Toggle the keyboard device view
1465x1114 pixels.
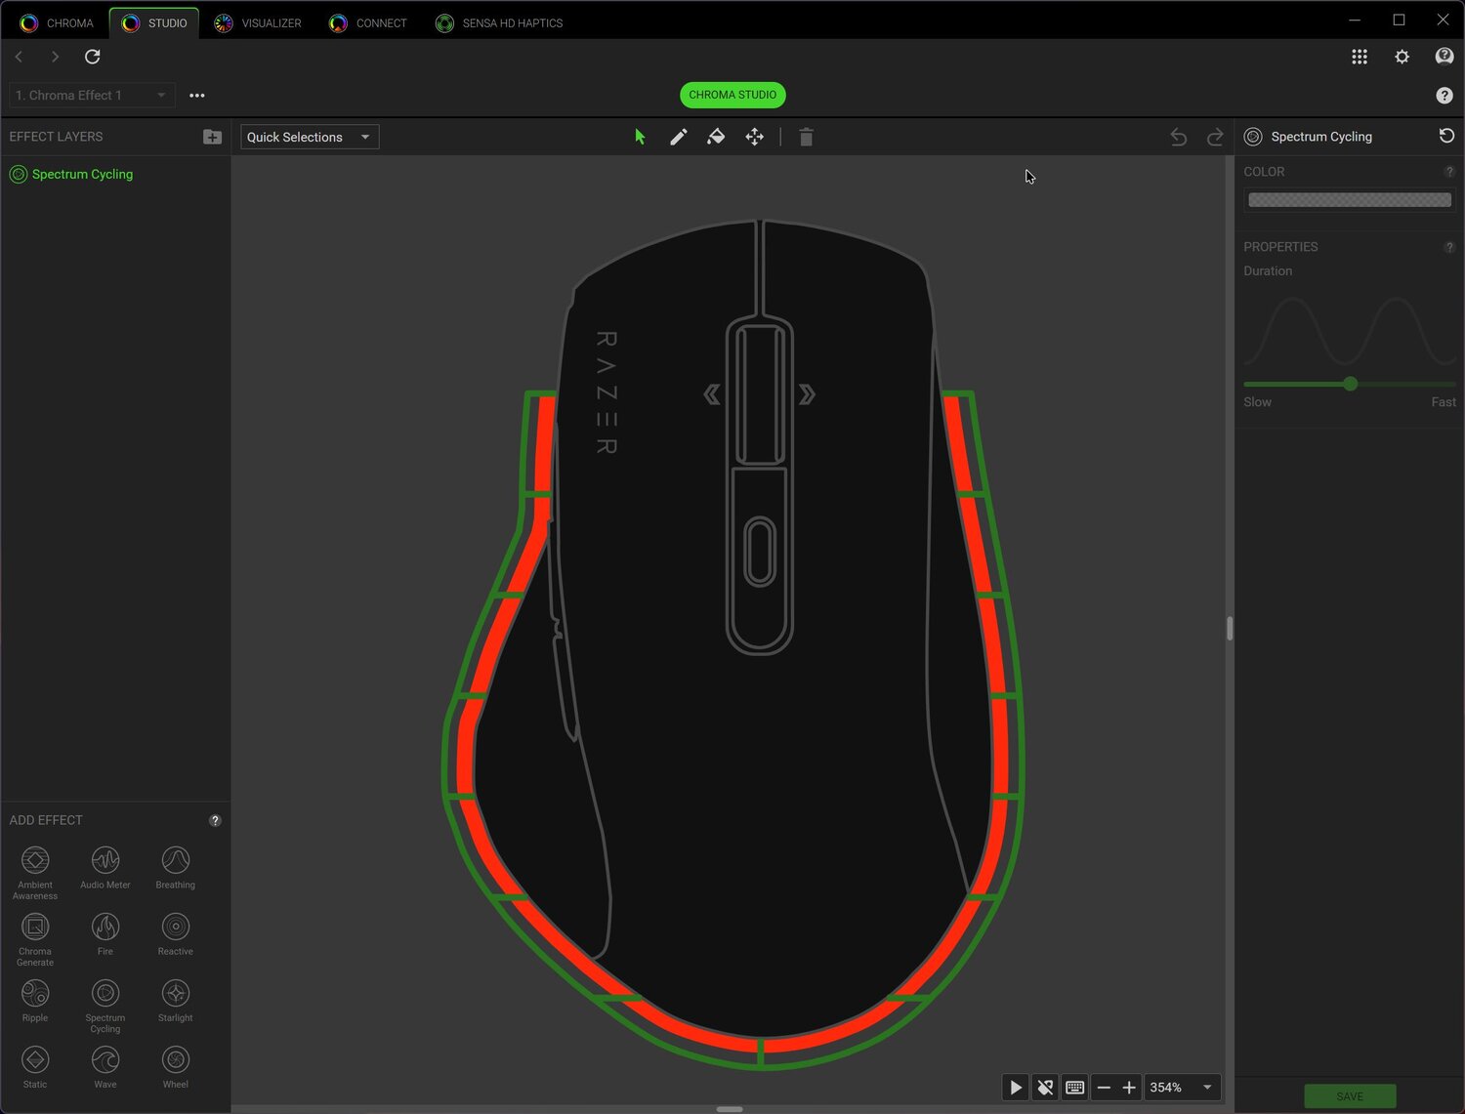click(1074, 1087)
